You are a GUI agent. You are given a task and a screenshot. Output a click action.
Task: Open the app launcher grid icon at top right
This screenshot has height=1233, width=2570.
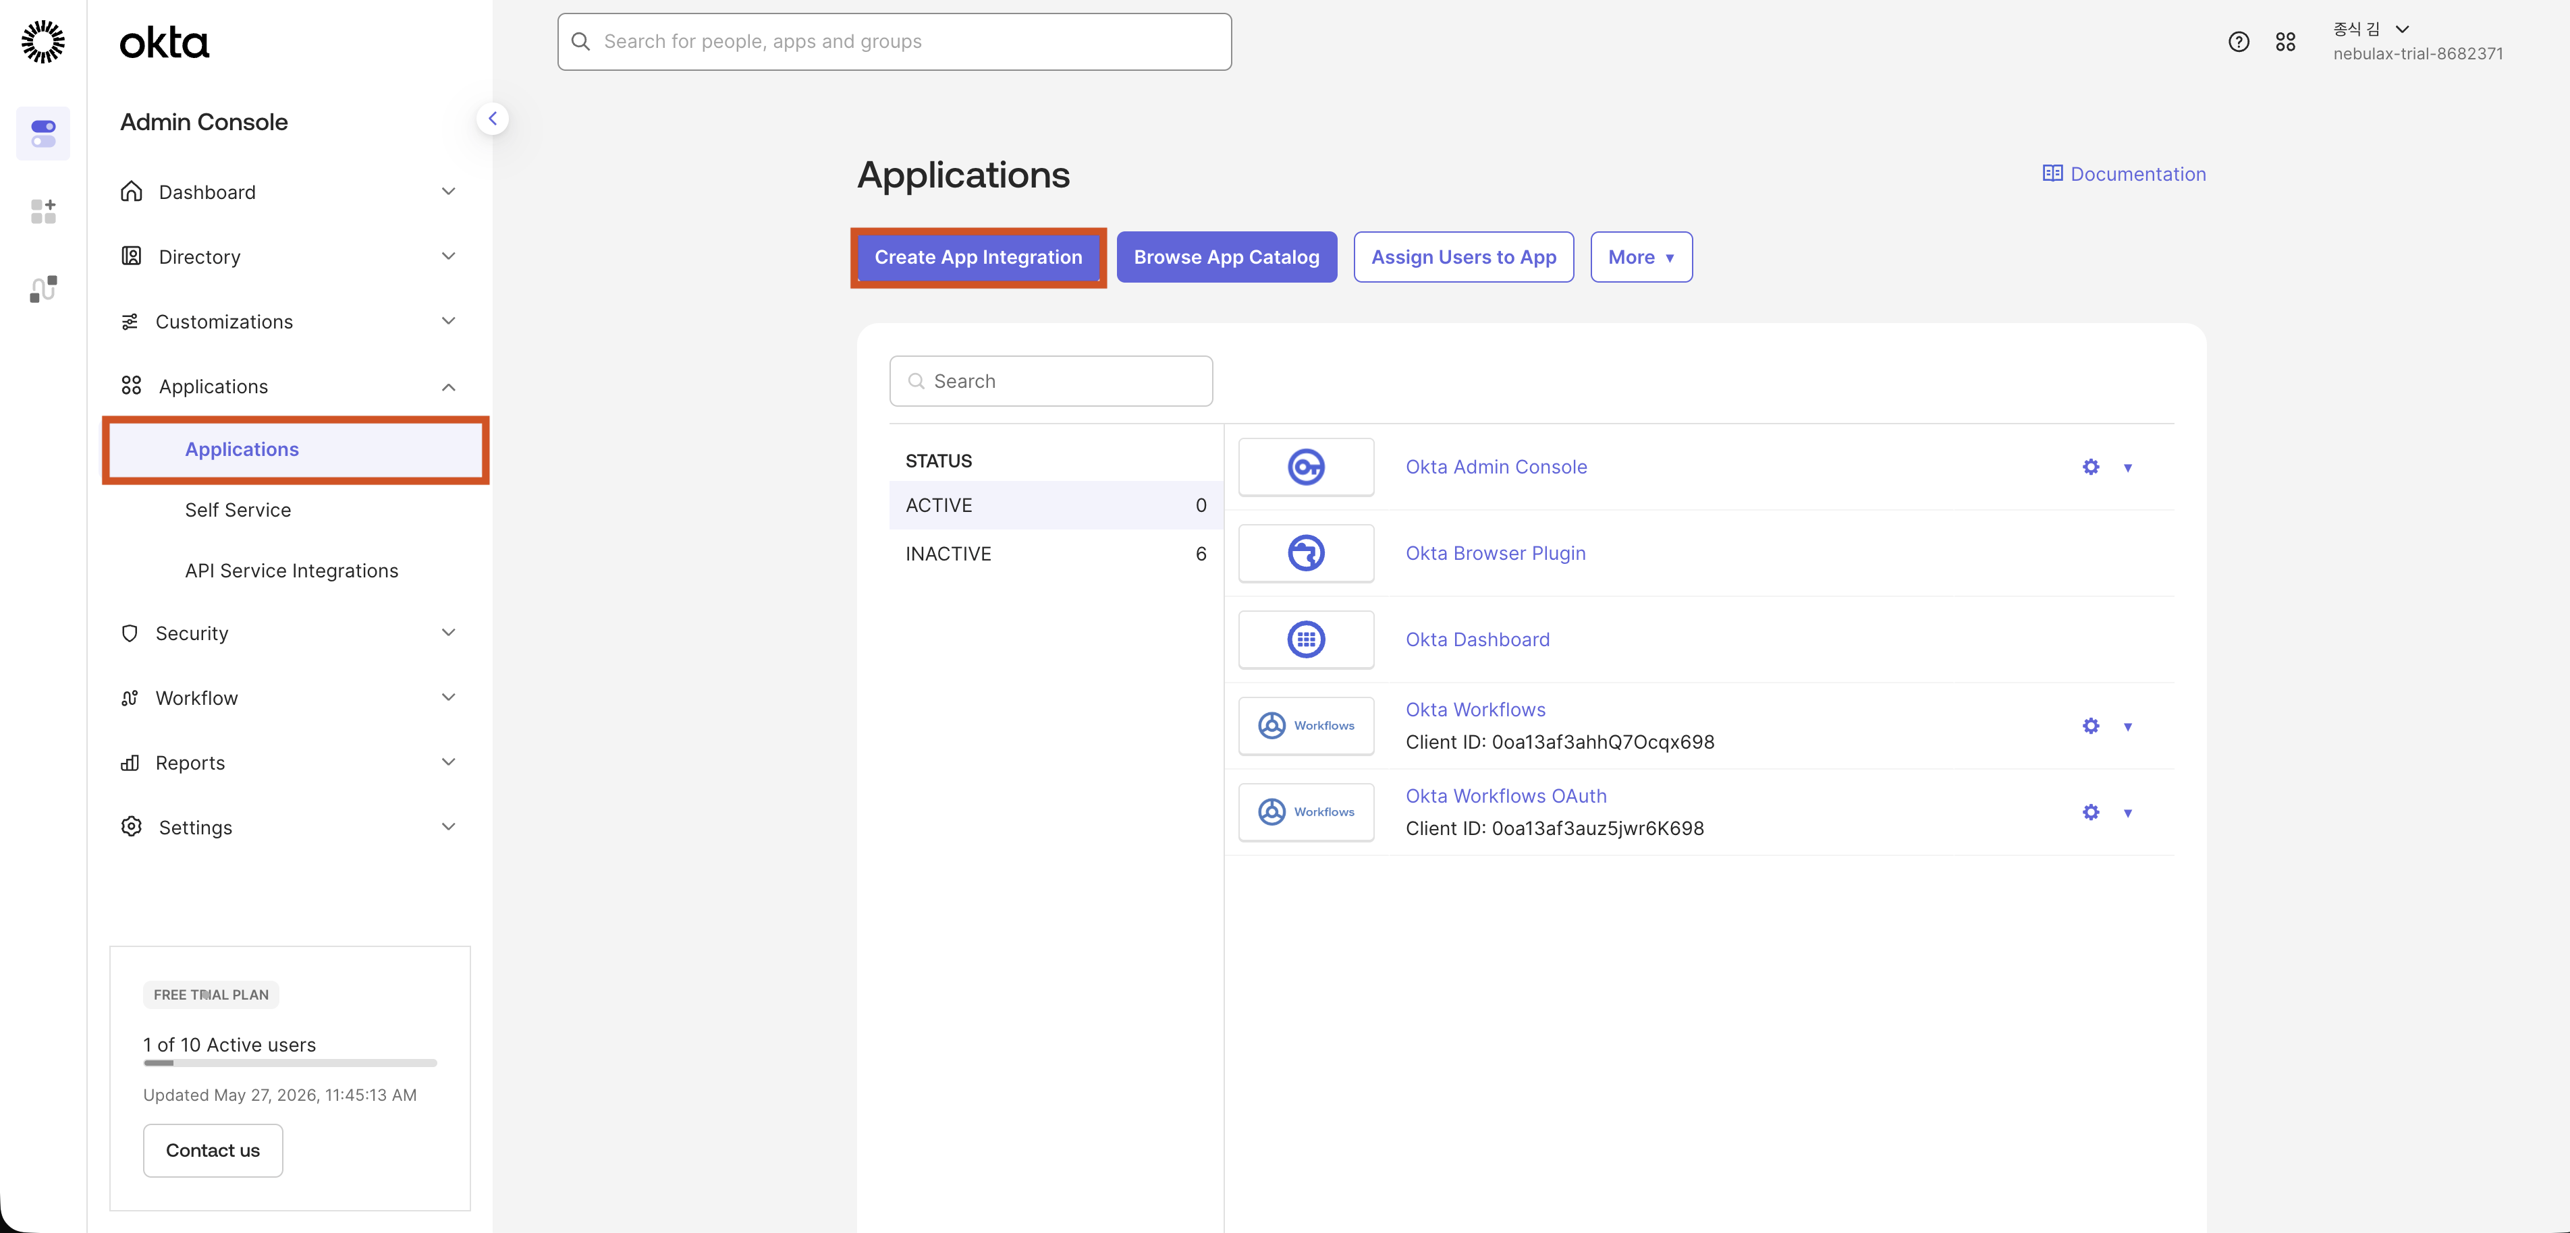click(2286, 42)
